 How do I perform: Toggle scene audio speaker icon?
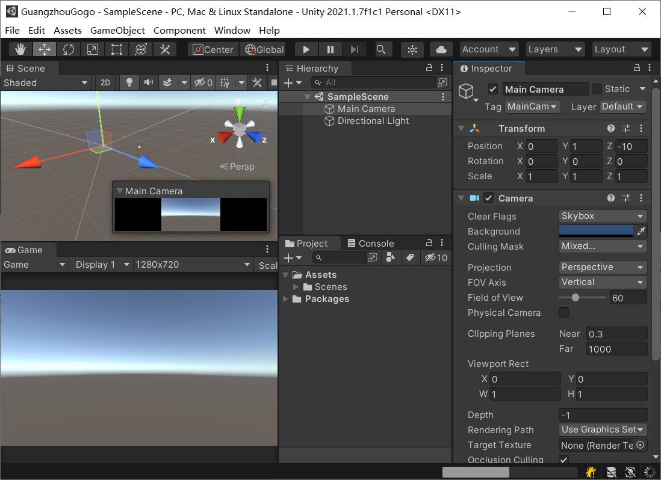[148, 82]
